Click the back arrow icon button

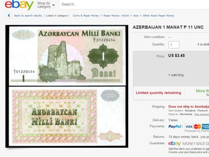[x=9, y=16]
